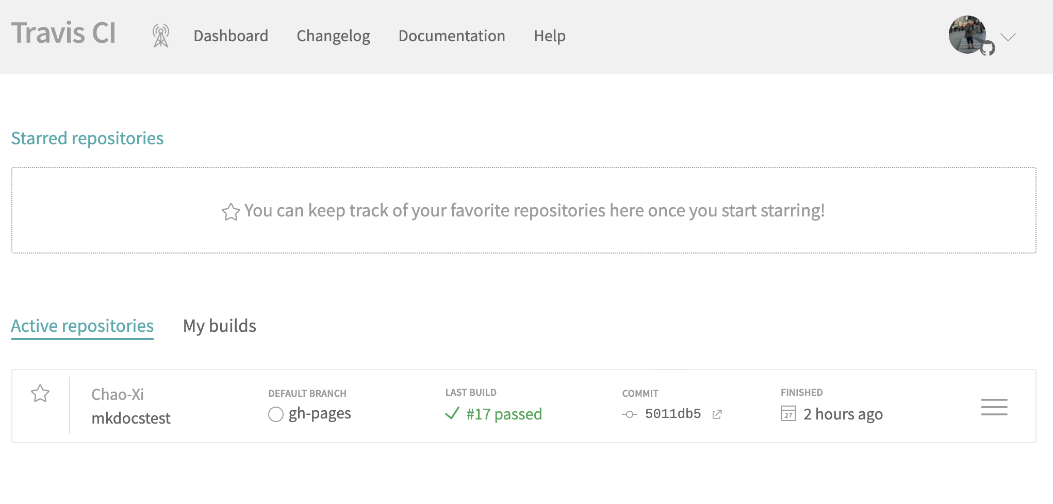Image resolution: width=1053 pixels, height=504 pixels.
Task: Click the green checkmark build status icon
Action: pyautogui.click(x=452, y=414)
